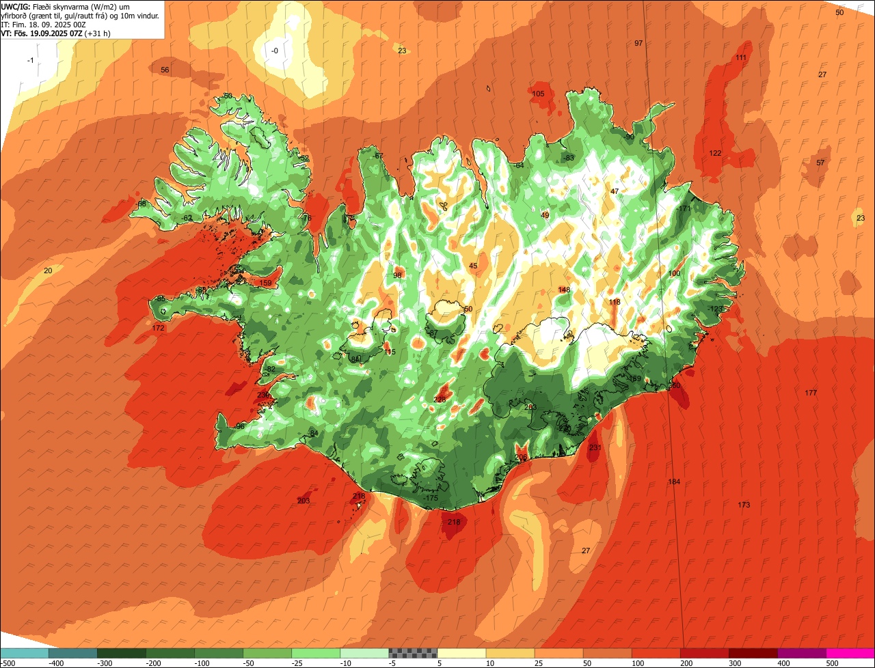Image resolution: width=875 pixels, height=668 pixels.
Task: Click the map value 56
Action: click(165, 70)
